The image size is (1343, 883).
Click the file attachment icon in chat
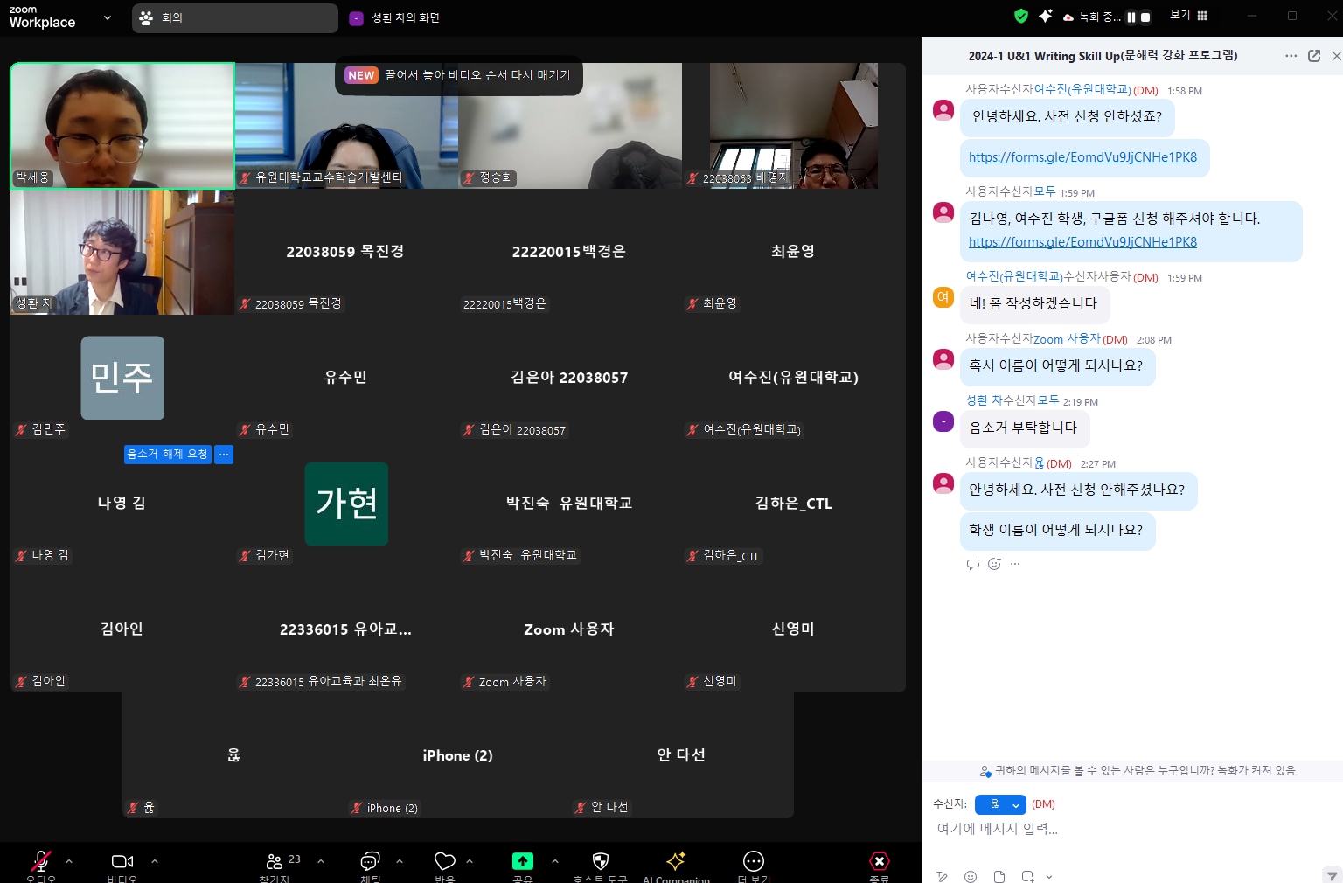coord(999,876)
